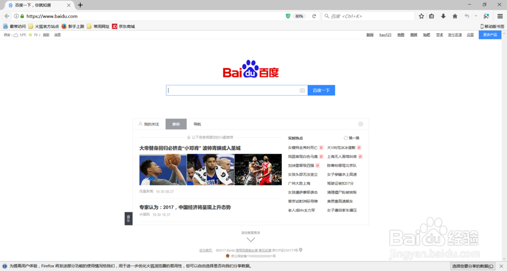The width and height of the screenshot is (507, 271).
Task: Expand more feed with the down chevron
Action: pos(250,239)
